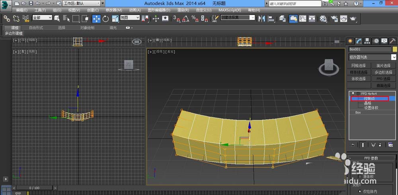Click the 面片选择 modifier button

(384, 65)
